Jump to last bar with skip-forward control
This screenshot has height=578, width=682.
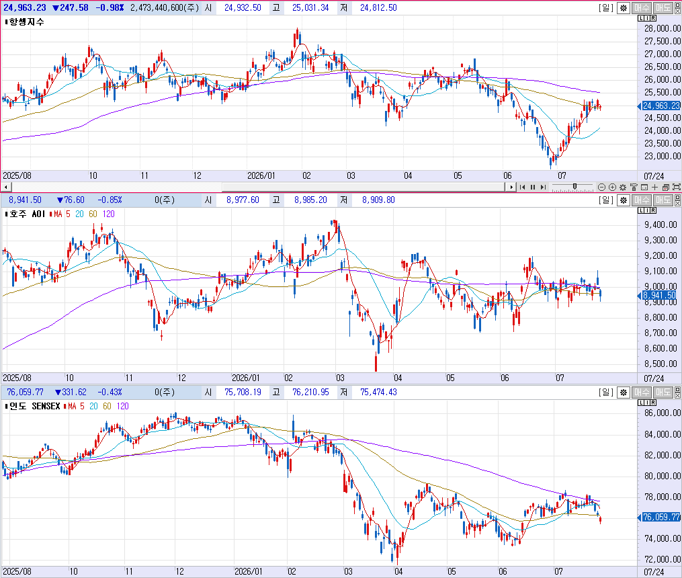pyautogui.click(x=544, y=187)
